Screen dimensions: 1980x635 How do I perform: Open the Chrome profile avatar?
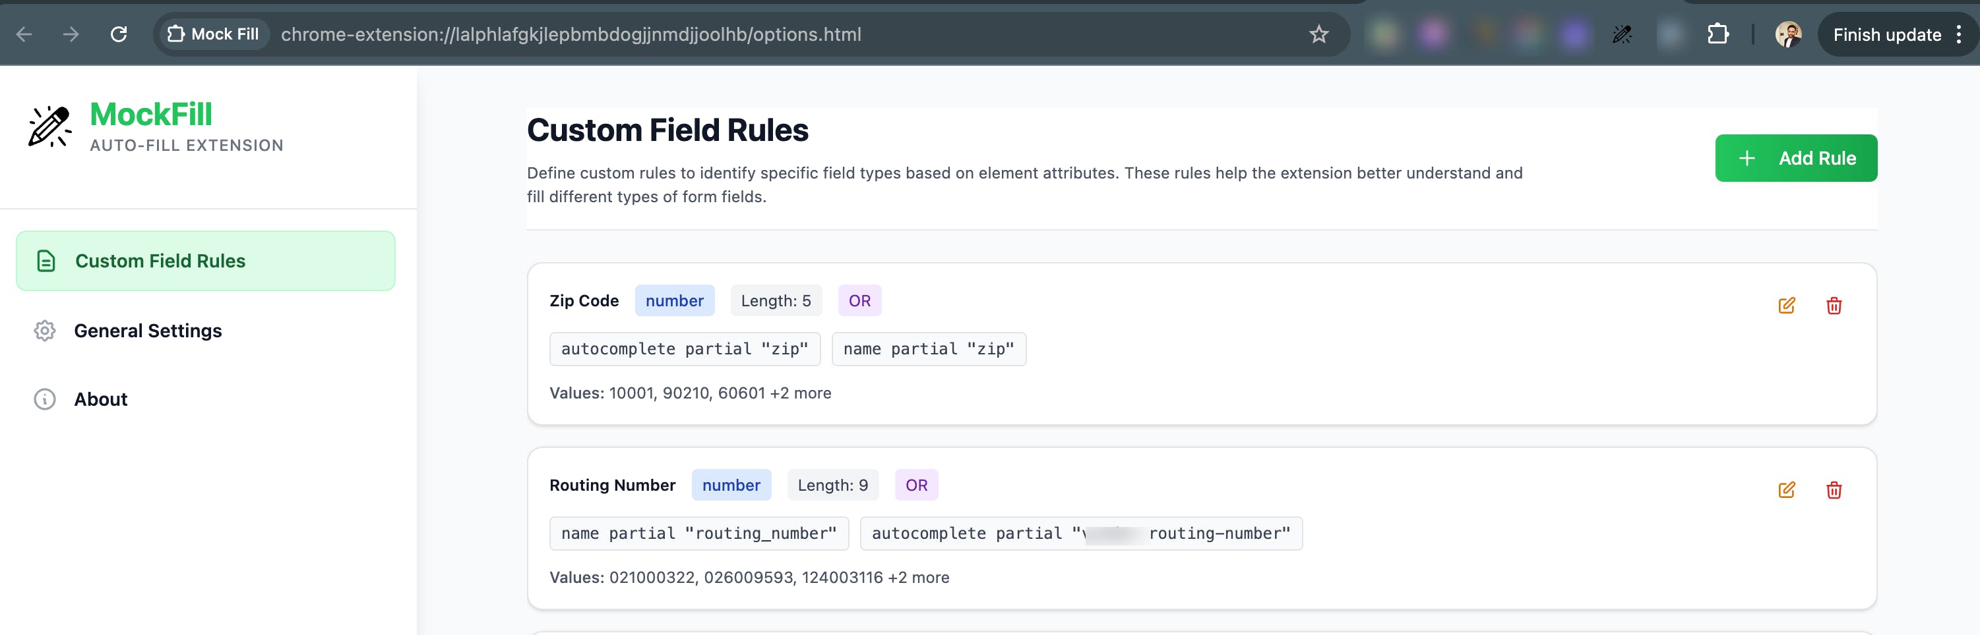[x=1788, y=34]
